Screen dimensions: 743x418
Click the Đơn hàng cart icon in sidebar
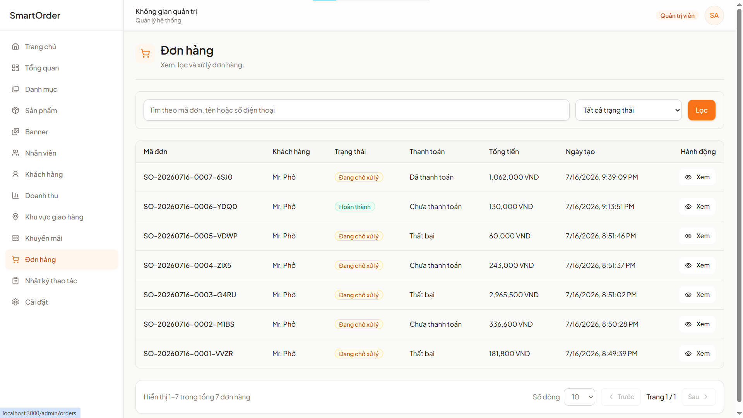[15, 259]
